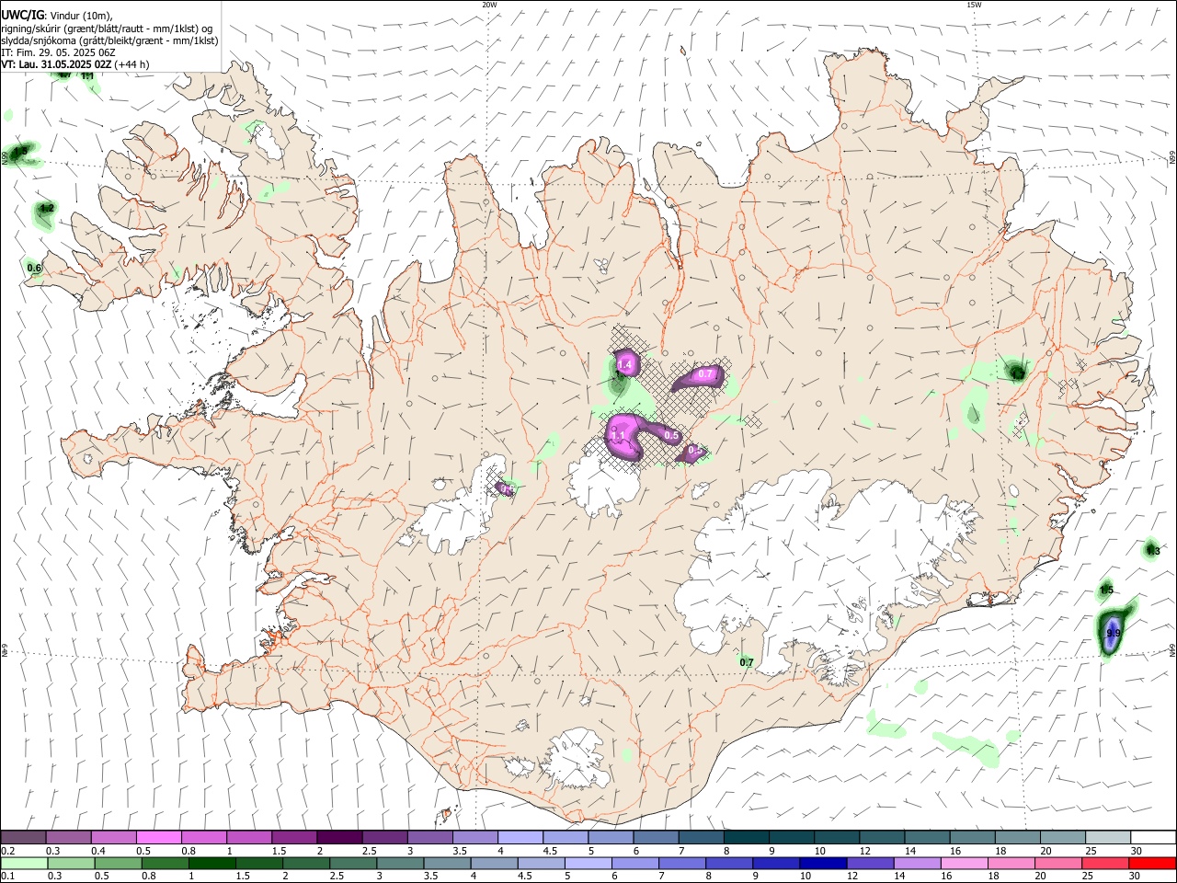
Task: Select the light lavender 4 swatch in the snow scale
Action: 520,838
